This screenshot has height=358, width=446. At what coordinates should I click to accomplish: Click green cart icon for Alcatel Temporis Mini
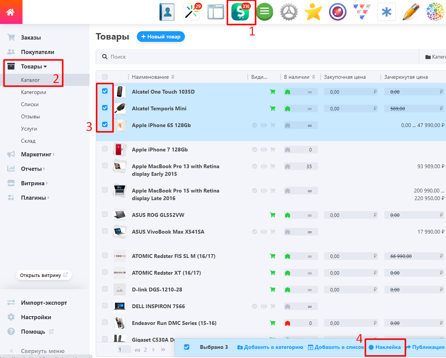coord(273,108)
